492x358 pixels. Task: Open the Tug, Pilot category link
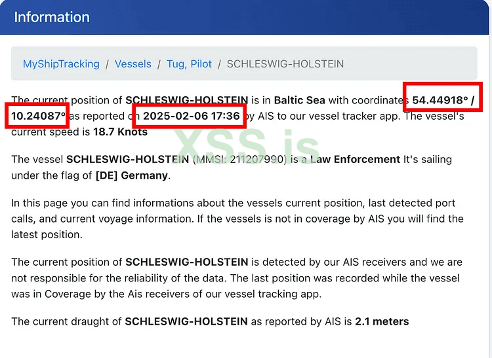(189, 64)
